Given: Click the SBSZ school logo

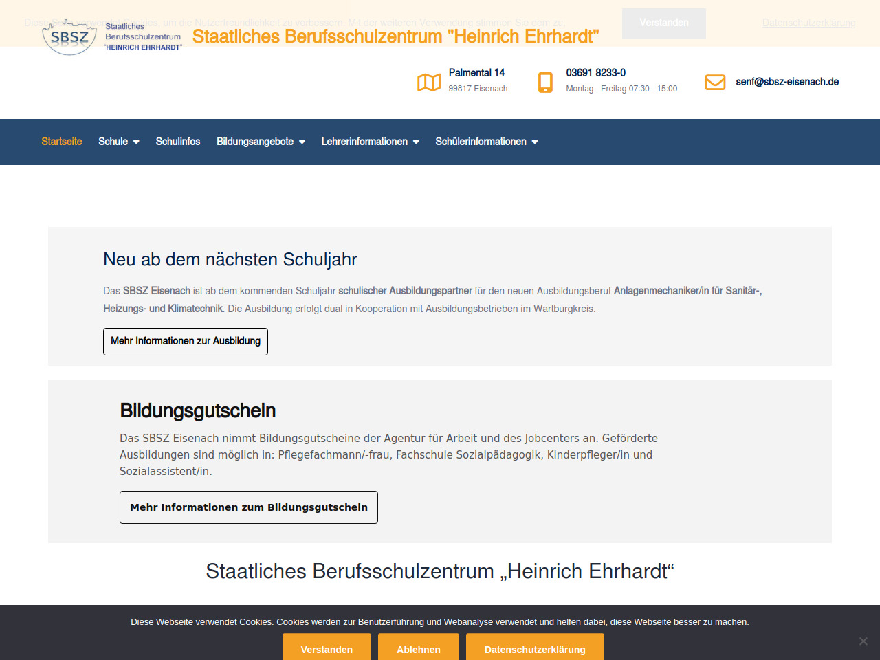Looking at the screenshot, I should (112, 37).
